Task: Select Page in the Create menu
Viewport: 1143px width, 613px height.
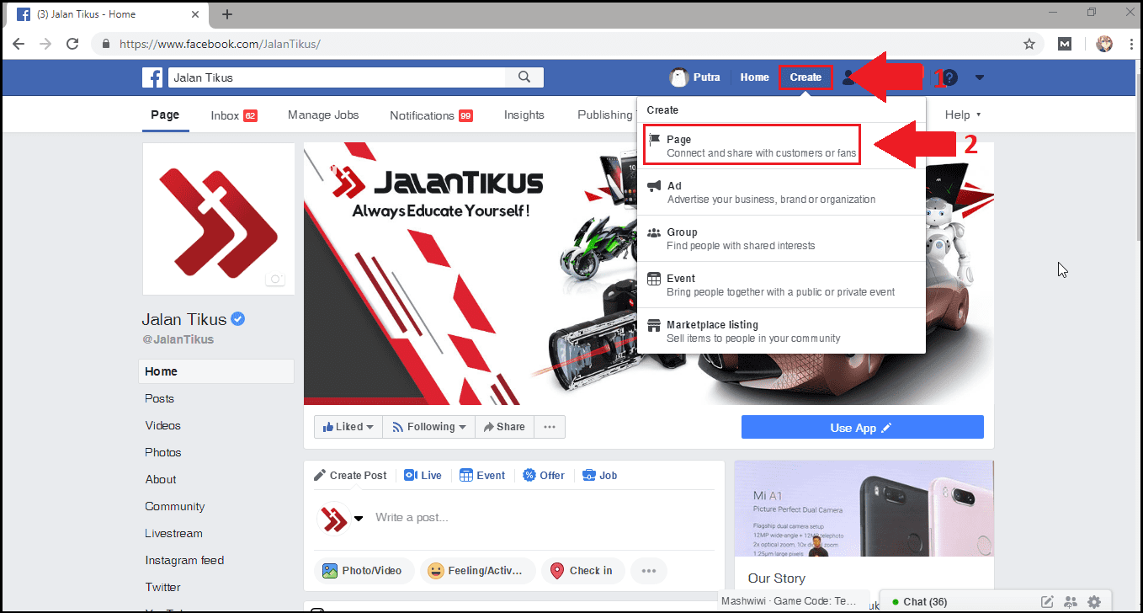Action: [x=752, y=146]
